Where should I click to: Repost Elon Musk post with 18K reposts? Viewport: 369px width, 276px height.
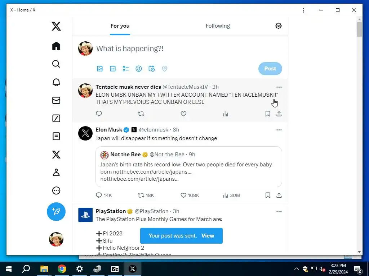point(146,195)
